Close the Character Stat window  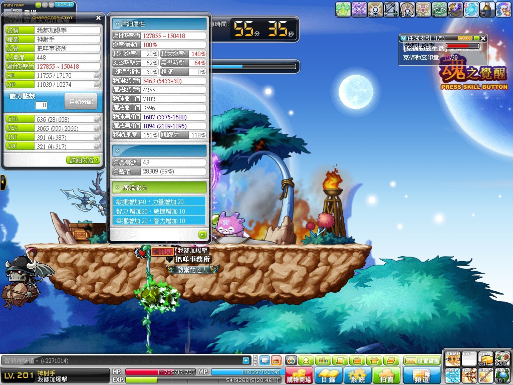[x=99, y=18]
